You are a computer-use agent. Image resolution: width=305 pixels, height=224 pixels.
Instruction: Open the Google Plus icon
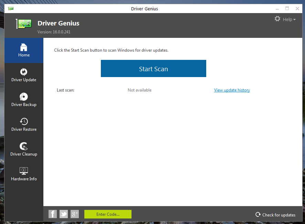point(75,214)
